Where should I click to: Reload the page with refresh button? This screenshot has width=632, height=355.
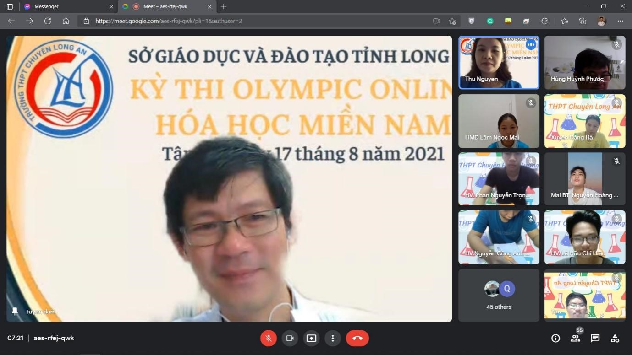[48, 21]
